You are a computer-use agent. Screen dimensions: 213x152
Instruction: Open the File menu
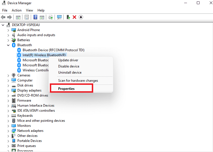coord(5,10)
